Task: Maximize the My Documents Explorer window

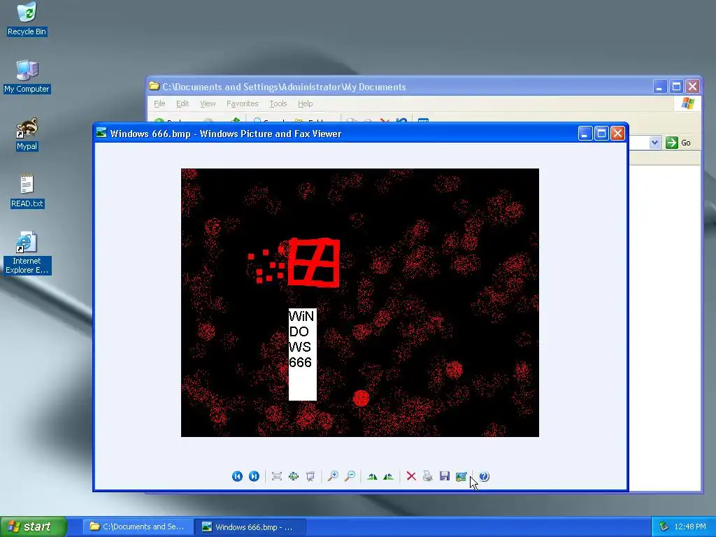Action: [x=676, y=86]
